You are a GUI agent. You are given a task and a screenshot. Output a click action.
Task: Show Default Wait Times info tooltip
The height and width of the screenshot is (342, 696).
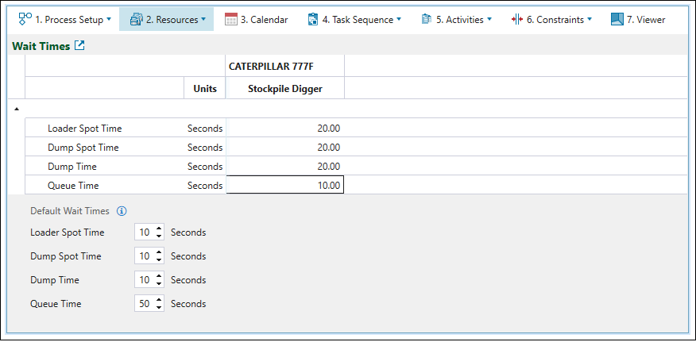pos(122,211)
